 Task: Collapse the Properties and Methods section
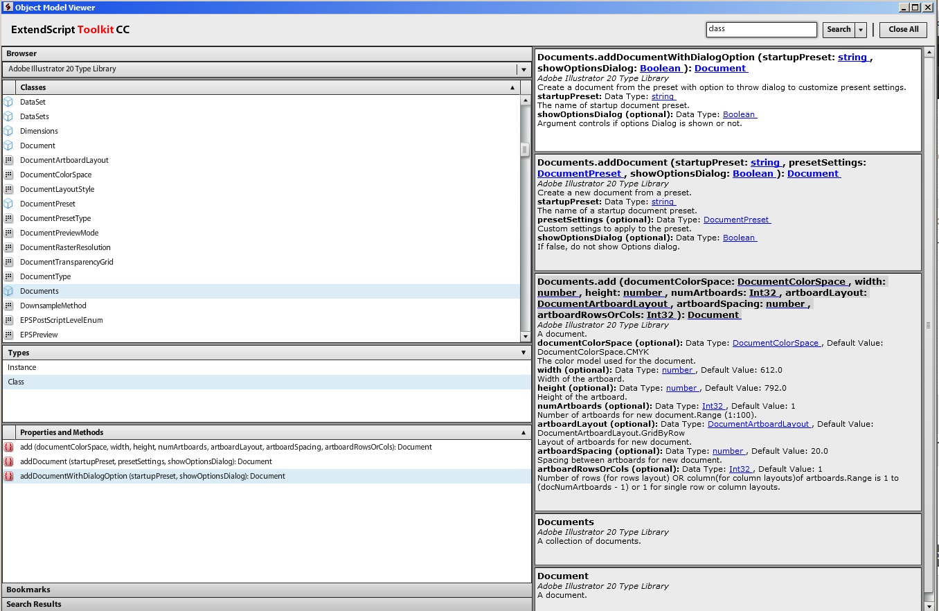(x=524, y=432)
